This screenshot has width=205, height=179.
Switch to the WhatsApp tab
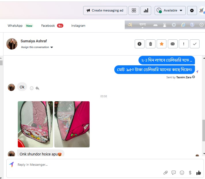(x=15, y=26)
